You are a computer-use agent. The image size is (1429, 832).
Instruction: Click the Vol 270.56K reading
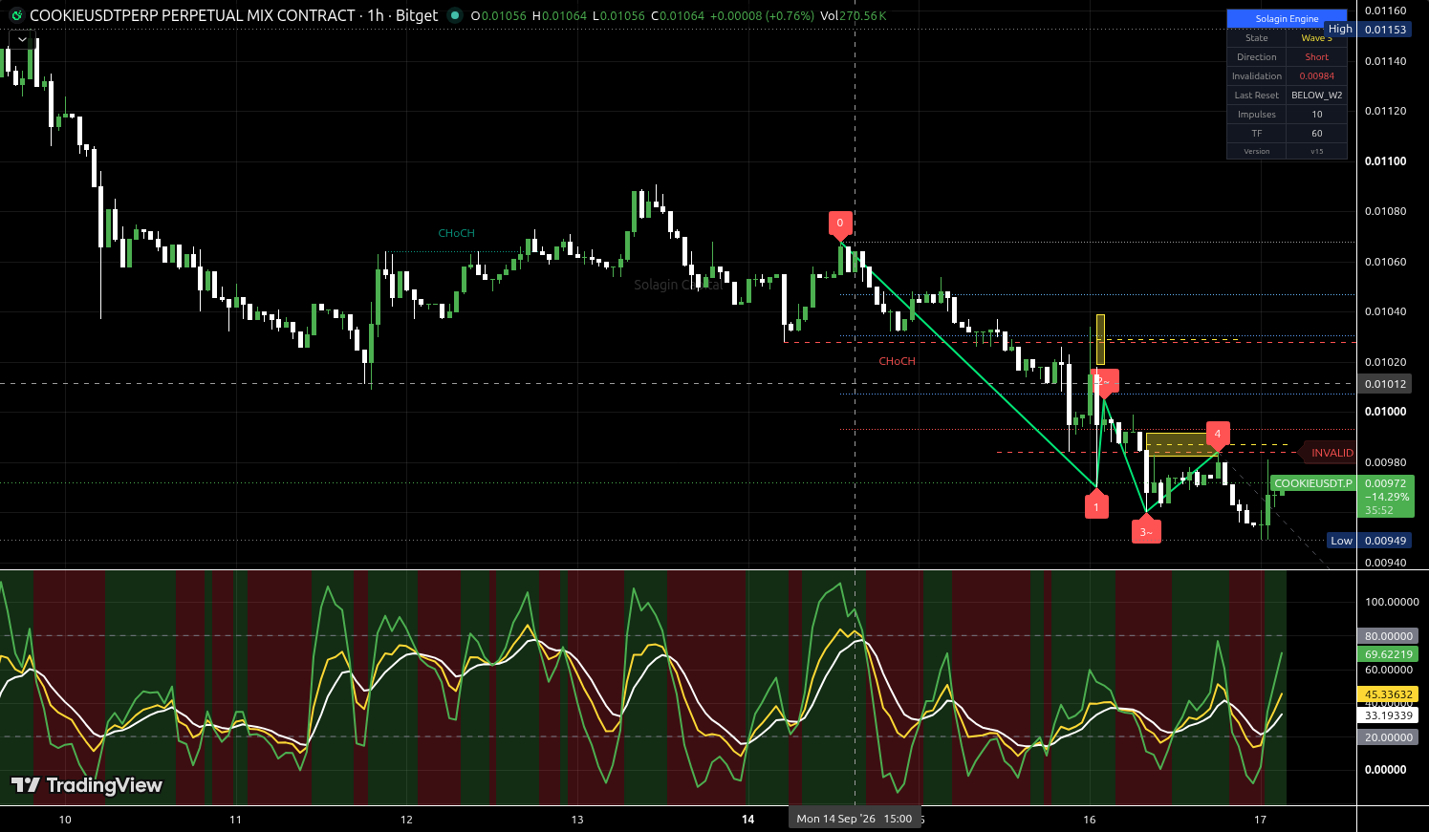coord(854,16)
